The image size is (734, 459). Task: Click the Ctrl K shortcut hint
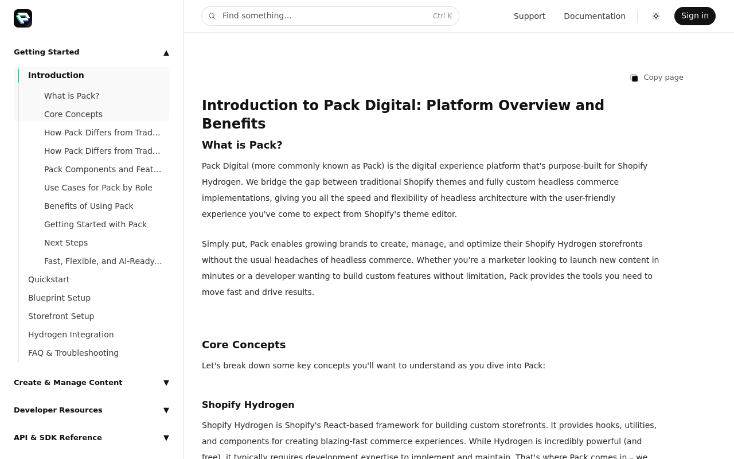[x=442, y=16]
